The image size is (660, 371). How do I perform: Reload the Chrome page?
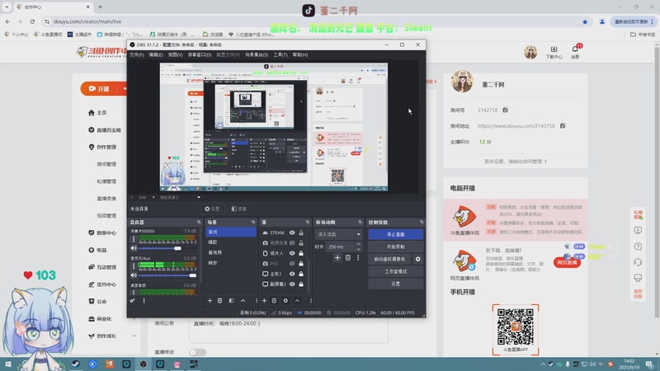(x=32, y=21)
